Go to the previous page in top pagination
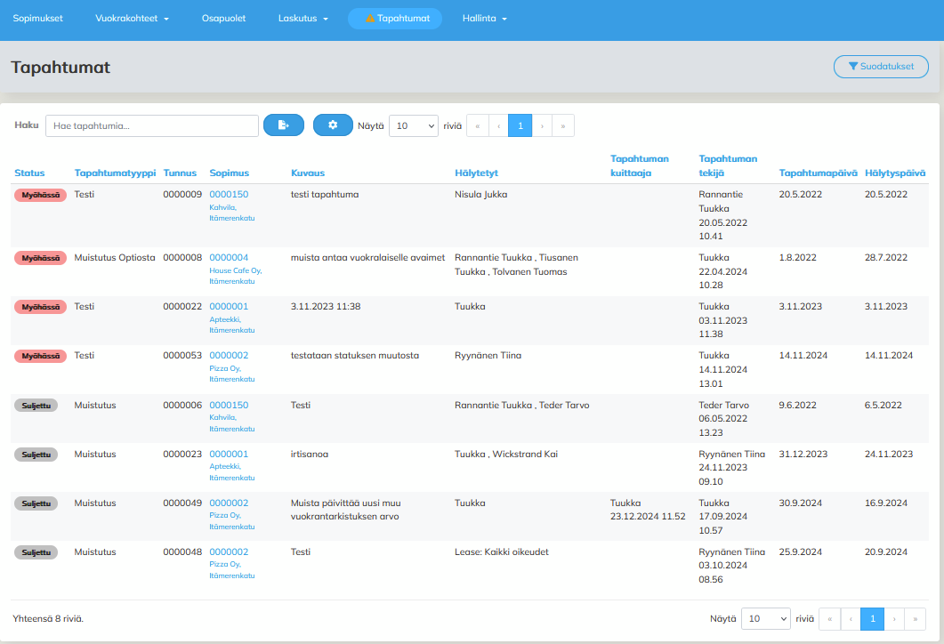The width and height of the screenshot is (944, 644). pyautogui.click(x=498, y=125)
